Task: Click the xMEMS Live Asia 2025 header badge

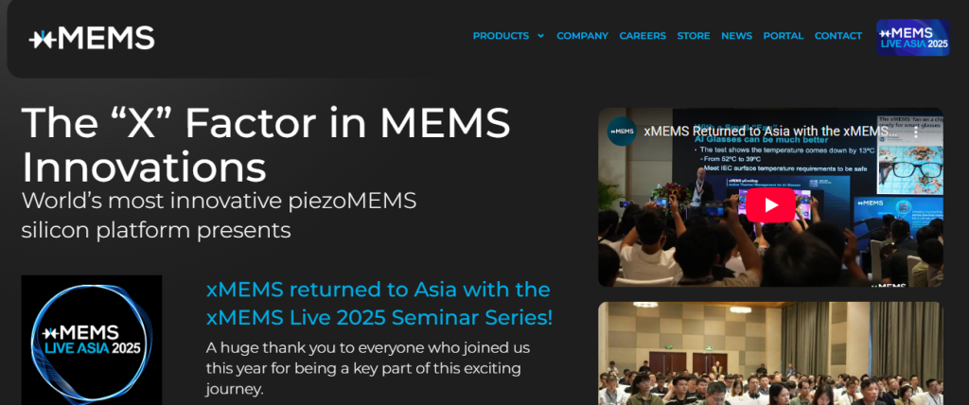Action: pyautogui.click(x=912, y=38)
